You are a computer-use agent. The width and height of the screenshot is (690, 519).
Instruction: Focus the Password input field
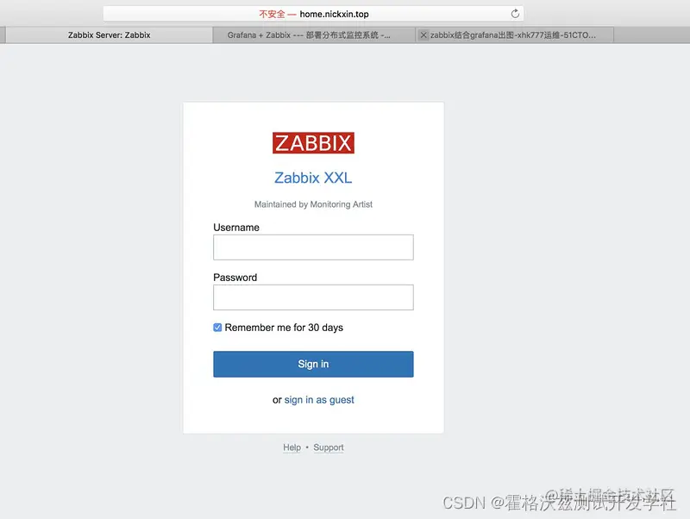tap(313, 297)
